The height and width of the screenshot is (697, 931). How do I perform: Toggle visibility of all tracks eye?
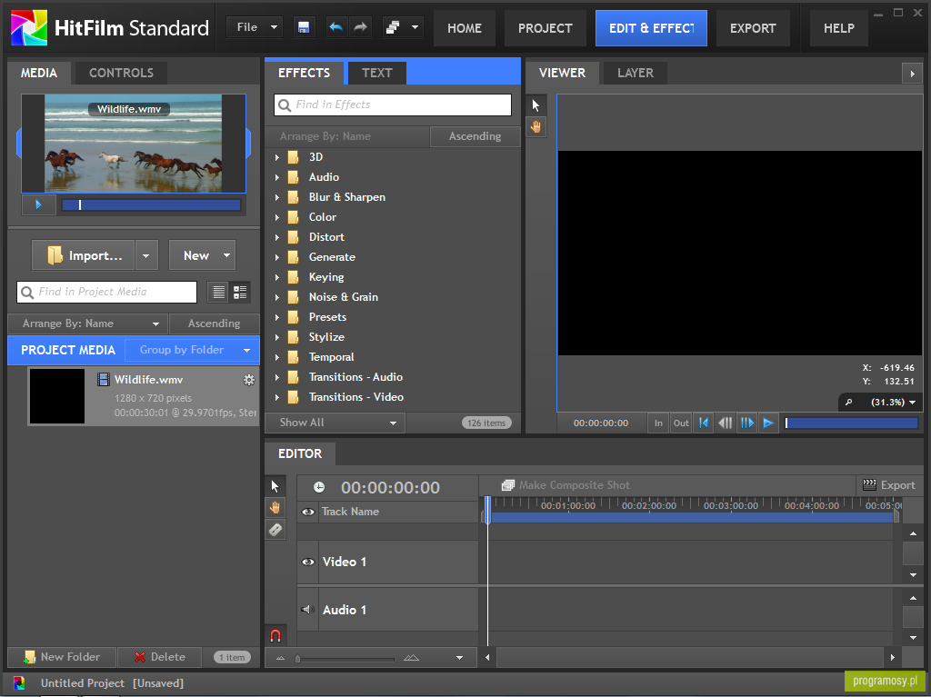[307, 512]
